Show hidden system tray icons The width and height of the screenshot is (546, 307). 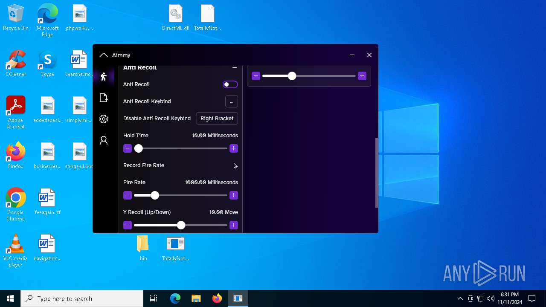point(460,298)
